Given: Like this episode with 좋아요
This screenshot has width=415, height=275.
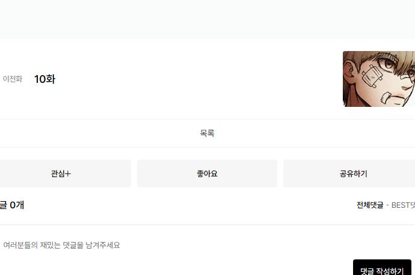Looking at the screenshot, I should [207, 174].
